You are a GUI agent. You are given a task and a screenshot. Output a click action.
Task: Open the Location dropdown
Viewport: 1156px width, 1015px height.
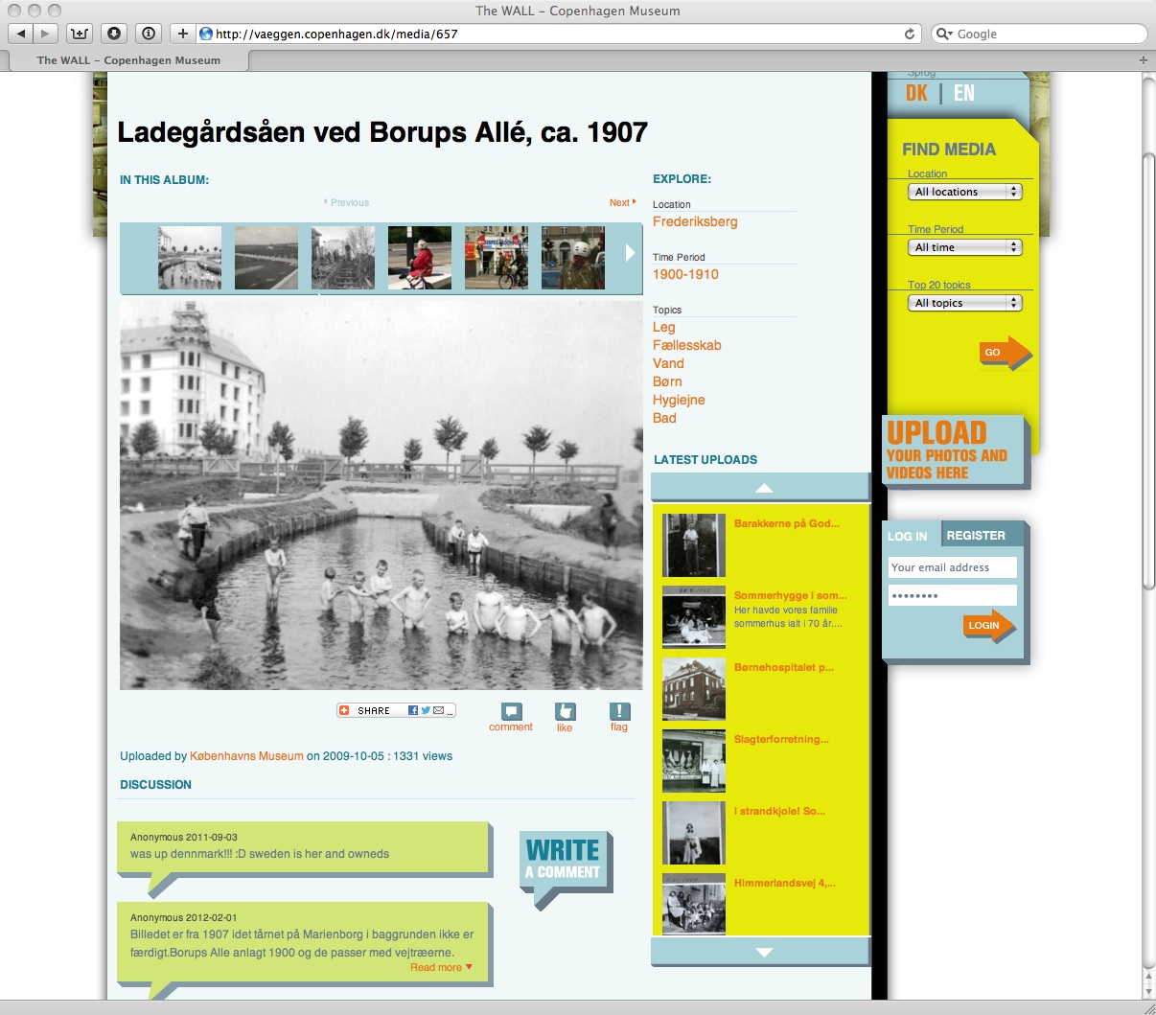[x=965, y=192]
